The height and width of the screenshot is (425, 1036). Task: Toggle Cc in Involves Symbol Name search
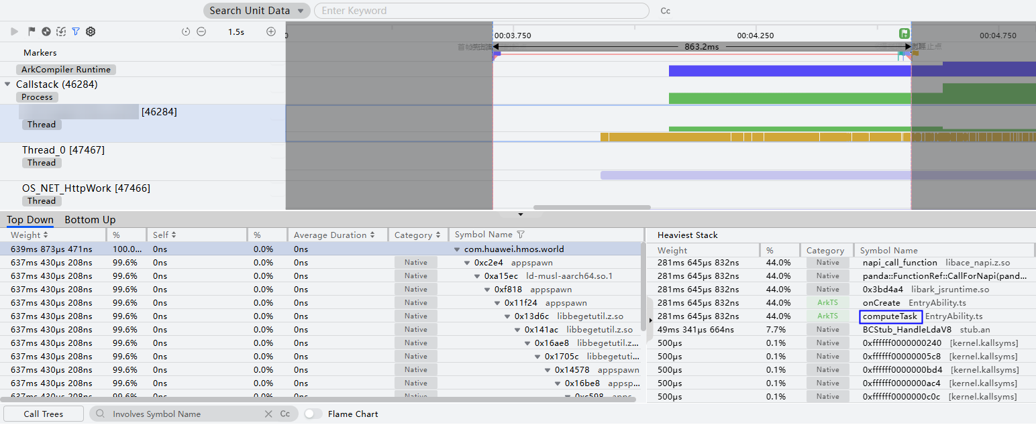point(285,414)
